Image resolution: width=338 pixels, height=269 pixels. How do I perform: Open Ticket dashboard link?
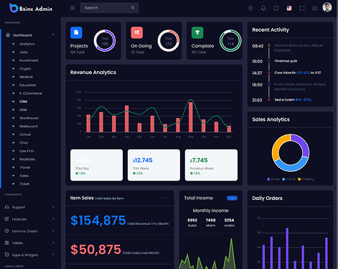tap(24, 184)
